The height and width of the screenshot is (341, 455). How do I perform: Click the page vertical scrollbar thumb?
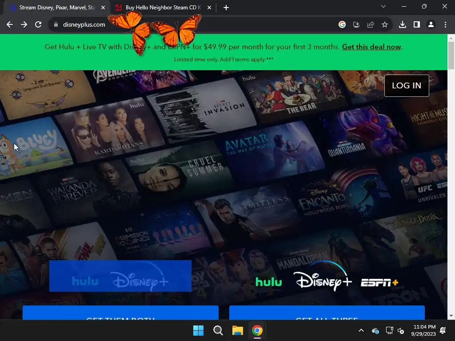(451, 55)
